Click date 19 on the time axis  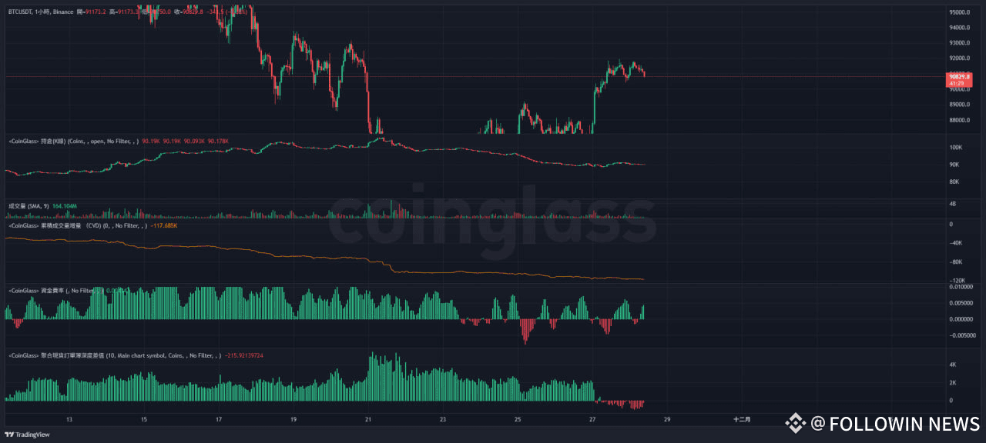click(x=293, y=420)
